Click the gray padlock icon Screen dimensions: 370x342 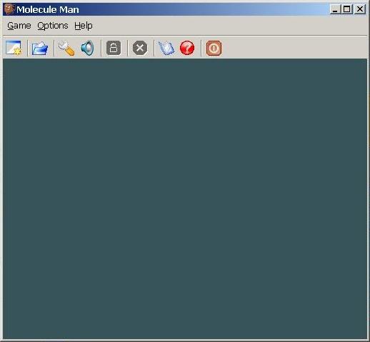pyautogui.click(x=114, y=48)
